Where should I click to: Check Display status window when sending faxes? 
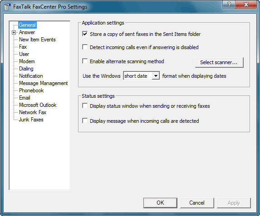click(85, 105)
